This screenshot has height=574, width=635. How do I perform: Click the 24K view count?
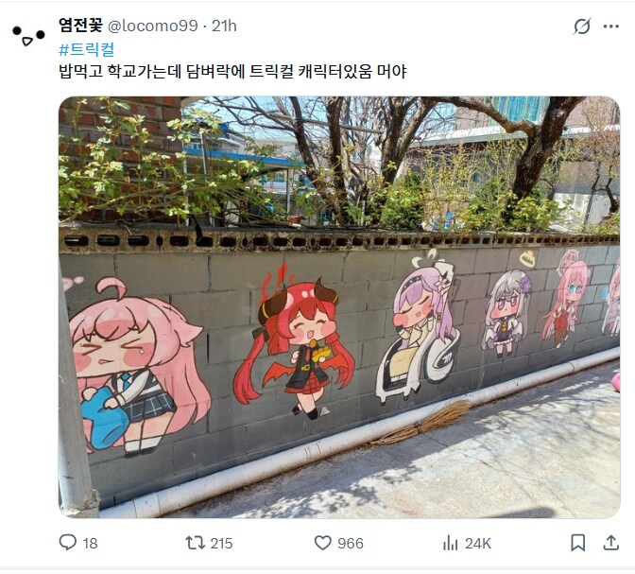(x=478, y=543)
